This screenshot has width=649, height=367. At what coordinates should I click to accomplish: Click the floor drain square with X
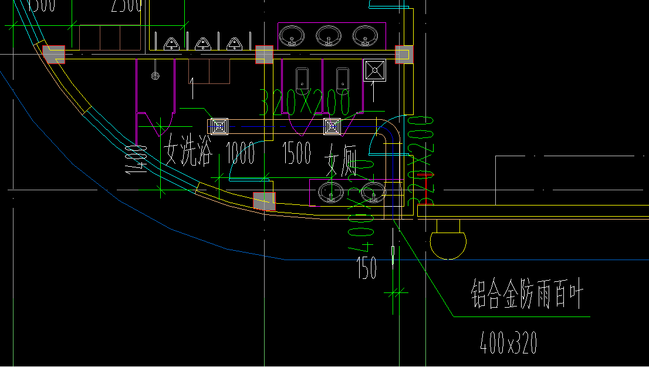point(374,70)
